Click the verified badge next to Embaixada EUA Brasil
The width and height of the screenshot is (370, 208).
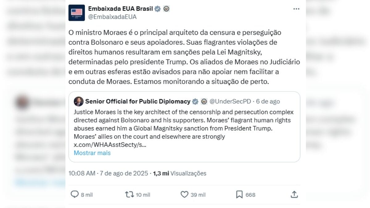point(158,9)
